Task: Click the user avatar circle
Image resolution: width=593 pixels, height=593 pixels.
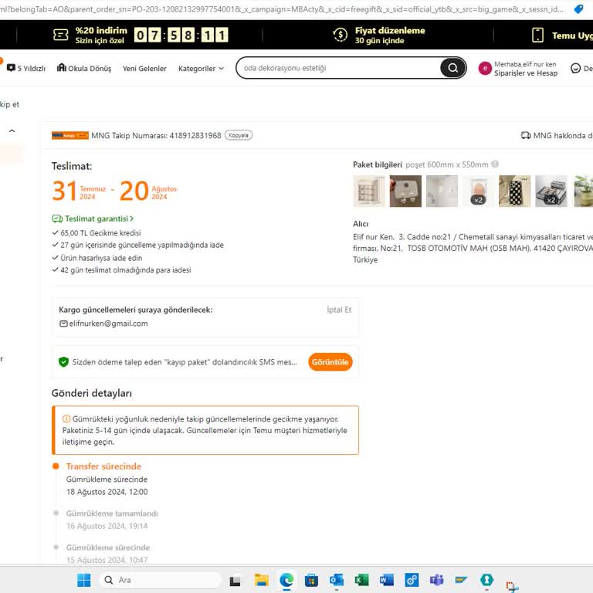Action: click(485, 69)
